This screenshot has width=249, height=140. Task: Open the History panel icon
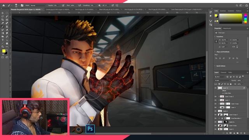(x=211, y=12)
